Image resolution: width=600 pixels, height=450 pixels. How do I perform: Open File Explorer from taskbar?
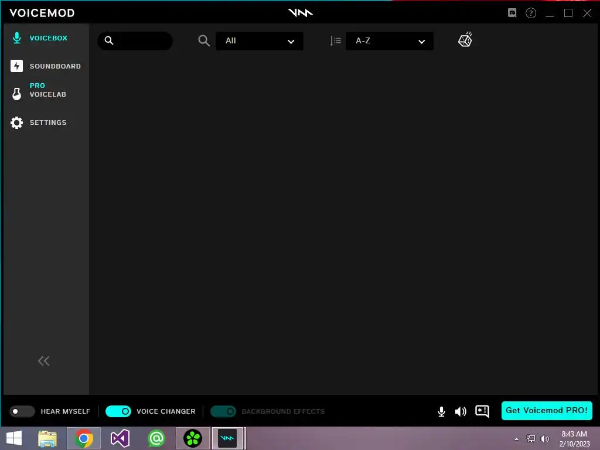47,438
